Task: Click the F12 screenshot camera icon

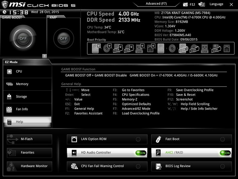Action: (x=185, y=4)
